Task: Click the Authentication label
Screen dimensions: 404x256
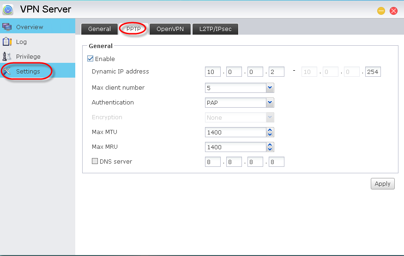Action: [113, 102]
